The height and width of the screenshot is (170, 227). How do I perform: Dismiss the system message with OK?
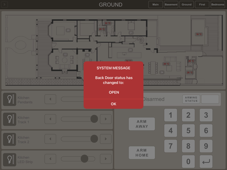(x=113, y=104)
